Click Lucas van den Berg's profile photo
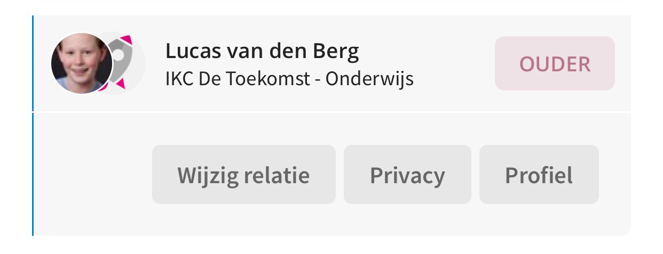 click(82, 63)
